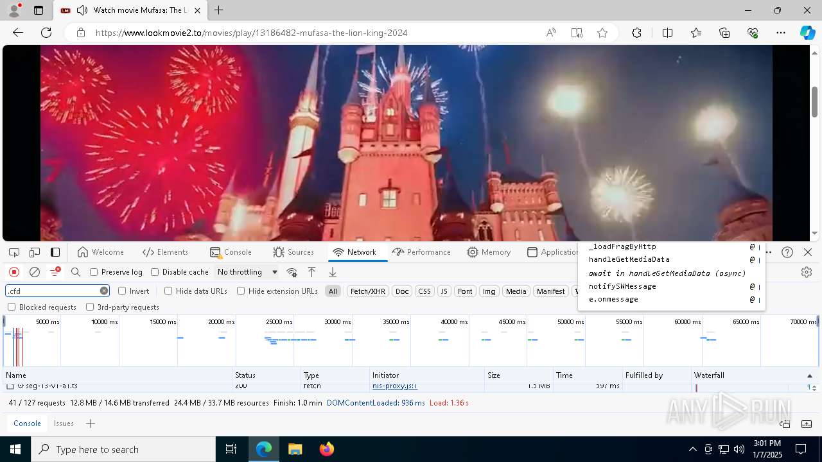822x462 pixels.
Task: Select Issues drawer tab
Action: (64, 424)
